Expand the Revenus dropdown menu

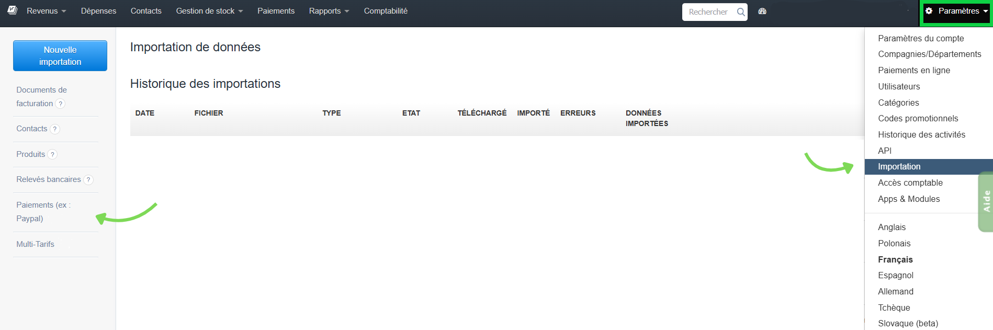46,11
